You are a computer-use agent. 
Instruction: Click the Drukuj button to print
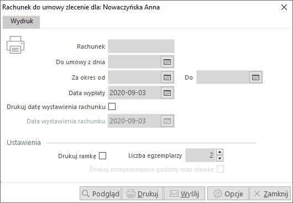point(143,194)
